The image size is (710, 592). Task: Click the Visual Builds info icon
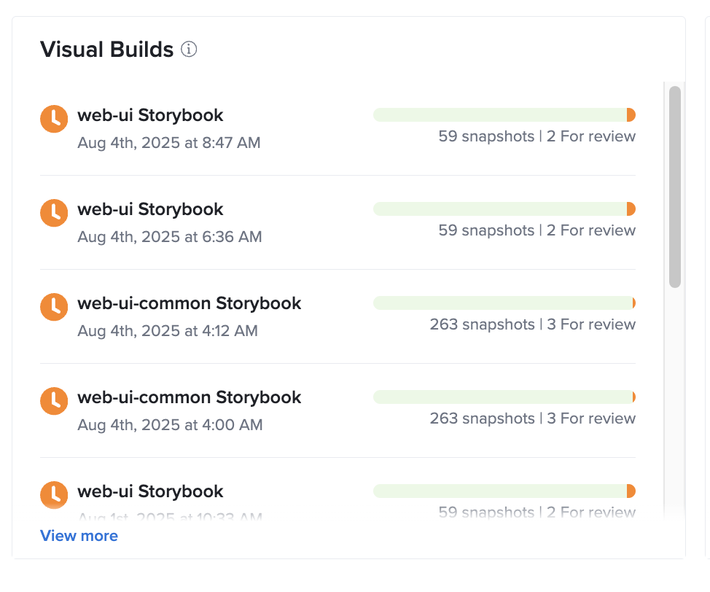coord(189,50)
